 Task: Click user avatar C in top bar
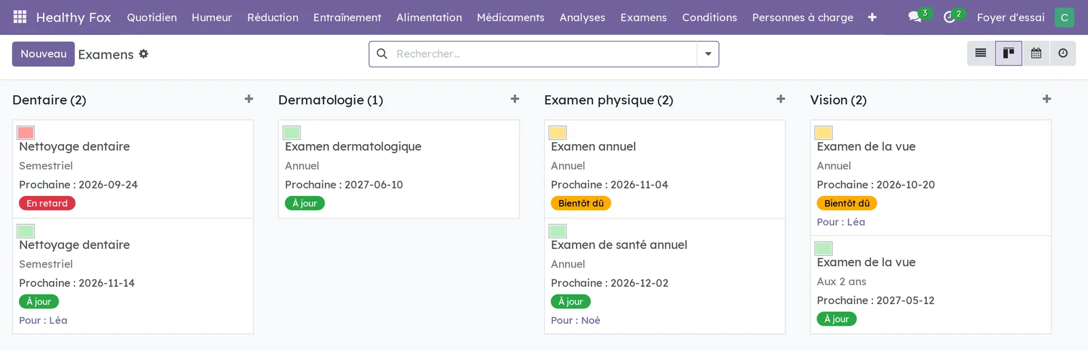click(1064, 17)
